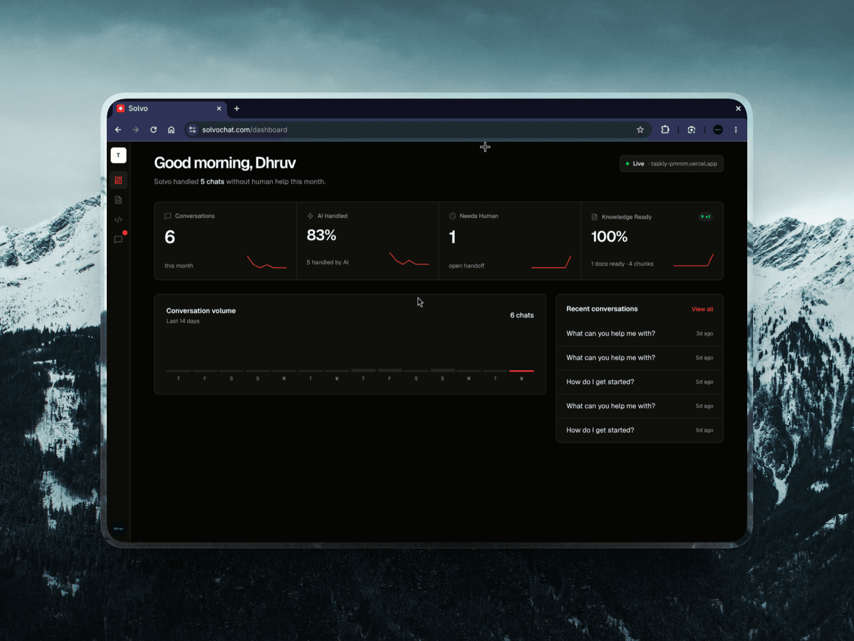Click the Needs Human clock icon

(x=453, y=216)
